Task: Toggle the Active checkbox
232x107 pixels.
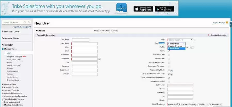Action: click(x=169, y=51)
